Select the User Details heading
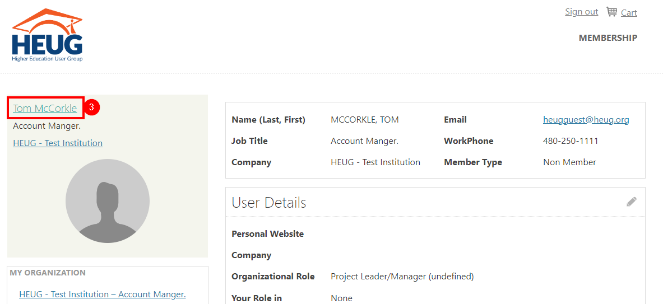 269,203
